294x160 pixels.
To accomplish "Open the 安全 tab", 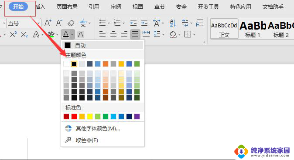I will [181, 7].
